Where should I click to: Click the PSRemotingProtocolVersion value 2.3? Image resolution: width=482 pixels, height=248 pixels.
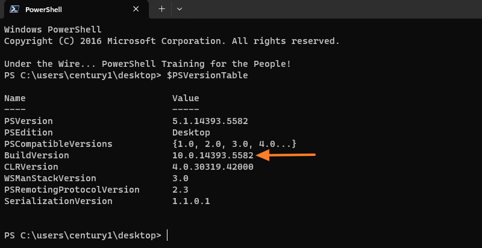pyautogui.click(x=180, y=190)
